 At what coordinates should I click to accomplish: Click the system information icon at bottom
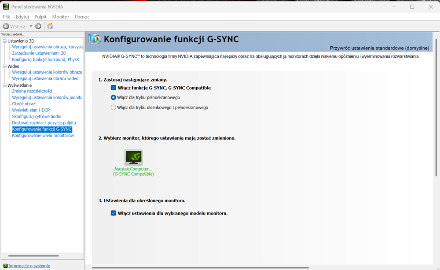tap(5, 266)
